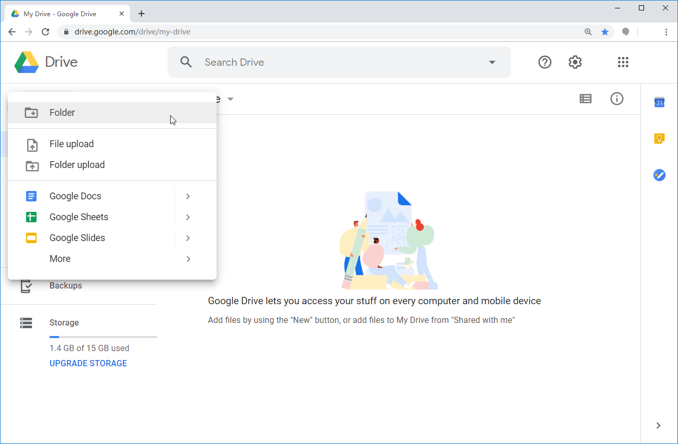Click the green Google Sheets icon

point(31,217)
